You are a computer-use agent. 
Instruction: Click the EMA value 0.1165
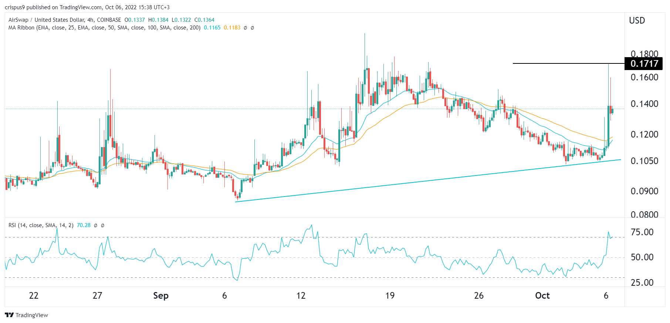(212, 28)
